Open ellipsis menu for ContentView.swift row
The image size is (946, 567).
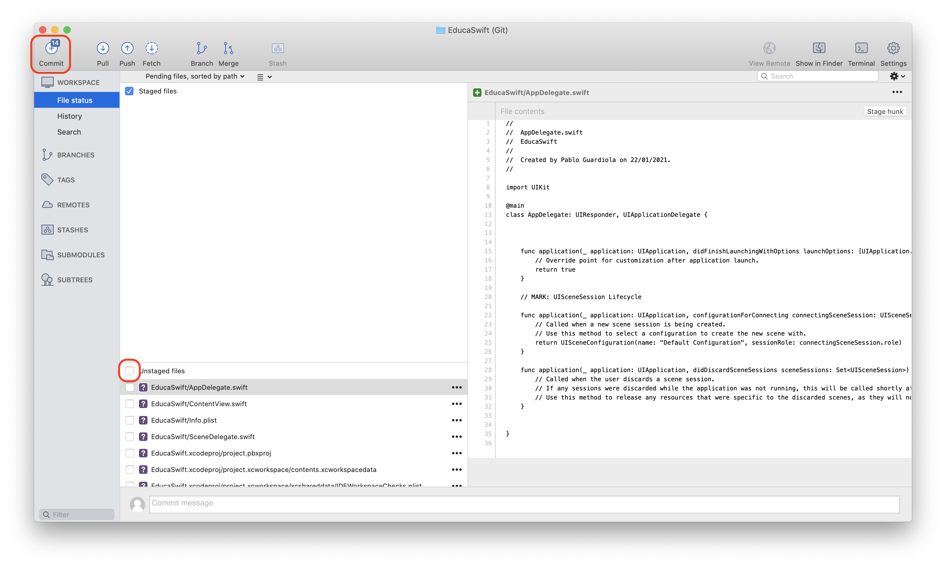click(457, 403)
